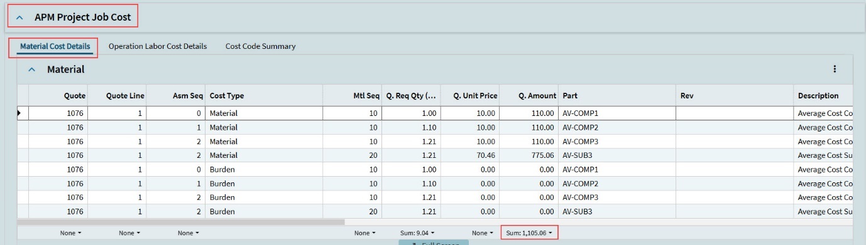Click the Description column header
The image size is (866, 245).
823,96
